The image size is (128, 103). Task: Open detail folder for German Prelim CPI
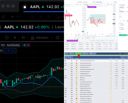pyautogui.click(x=111, y=63)
